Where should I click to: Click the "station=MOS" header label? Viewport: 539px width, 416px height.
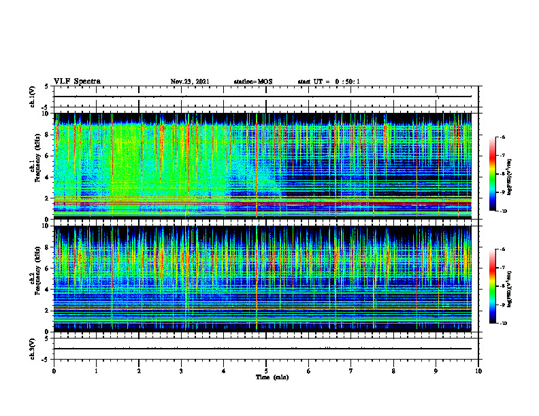click(x=253, y=82)
